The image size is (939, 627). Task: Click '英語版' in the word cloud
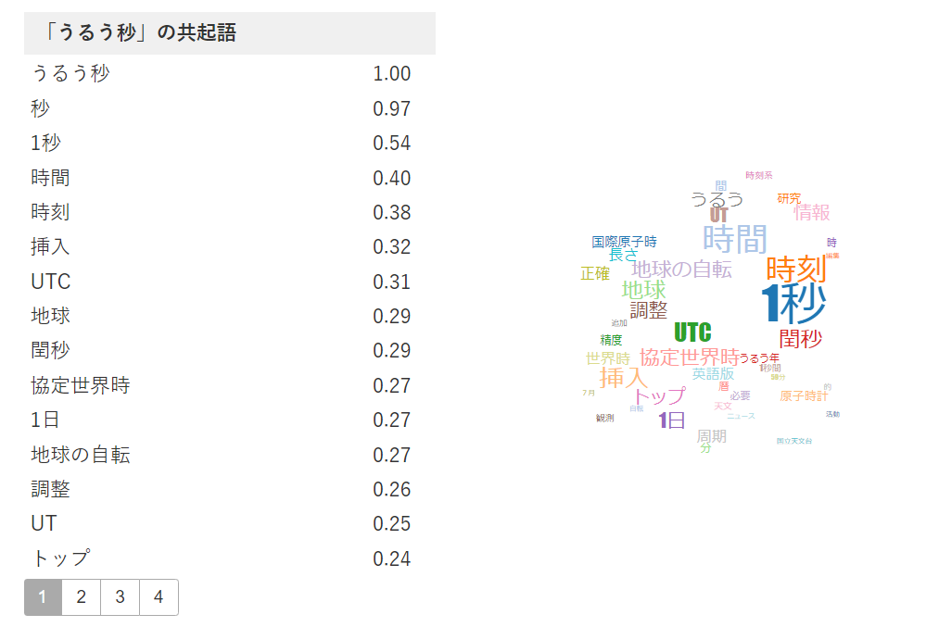[x=713, y=374]
